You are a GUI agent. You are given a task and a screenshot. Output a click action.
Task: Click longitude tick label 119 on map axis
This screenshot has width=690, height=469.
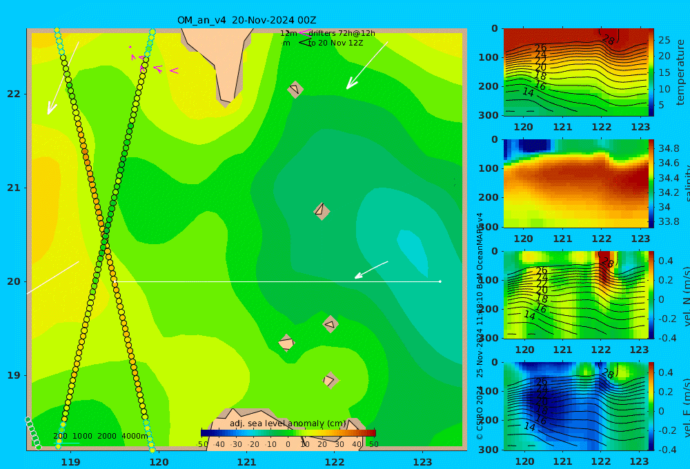tap(71, 462)
